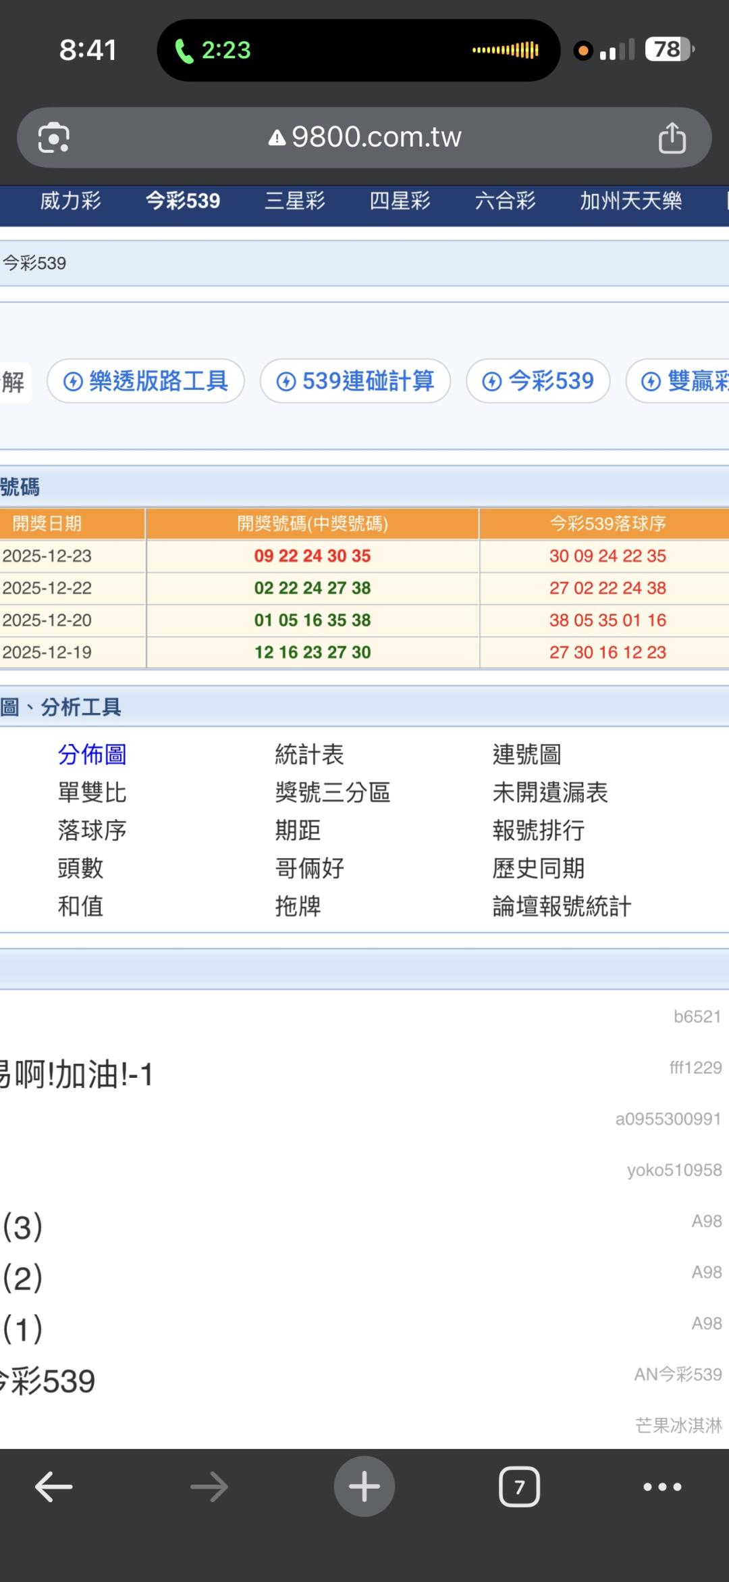
Task: Tap the share icon in address bar
Action: coord(672,138)
